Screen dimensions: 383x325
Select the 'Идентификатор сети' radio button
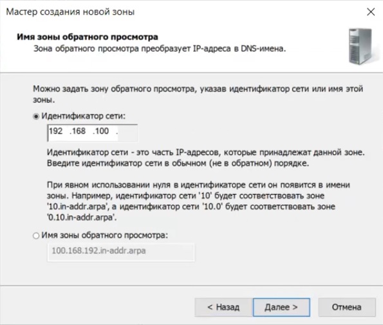(x=36, y=117)
